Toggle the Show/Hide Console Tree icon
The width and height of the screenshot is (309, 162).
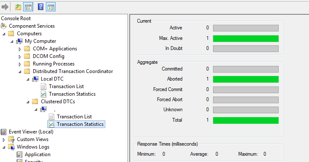(x=28, y=7)
